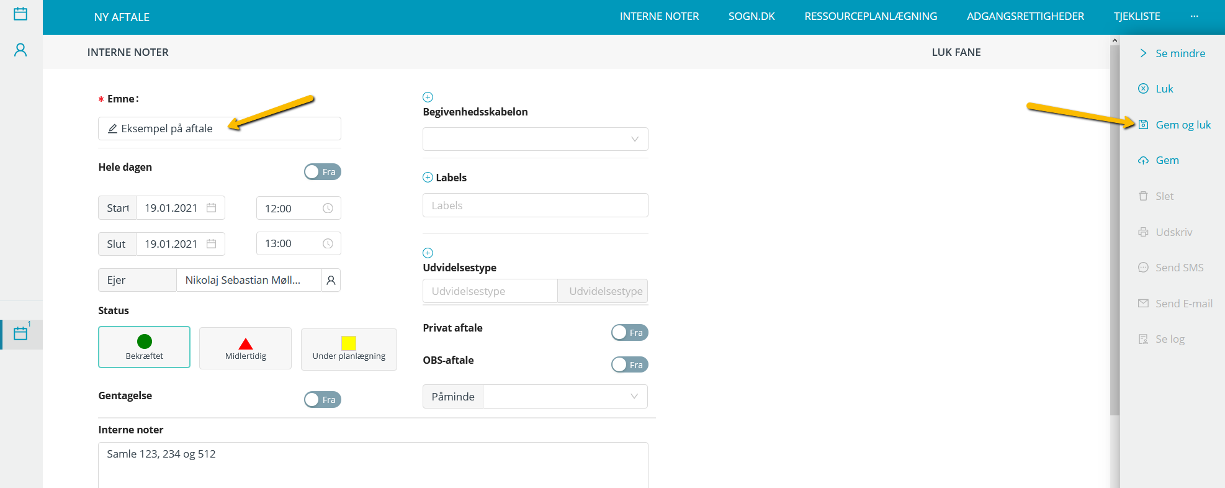Viewport: 1225px width, 488px height.
Task: Open the Påminde dropdown
Action: click(565, 397)
